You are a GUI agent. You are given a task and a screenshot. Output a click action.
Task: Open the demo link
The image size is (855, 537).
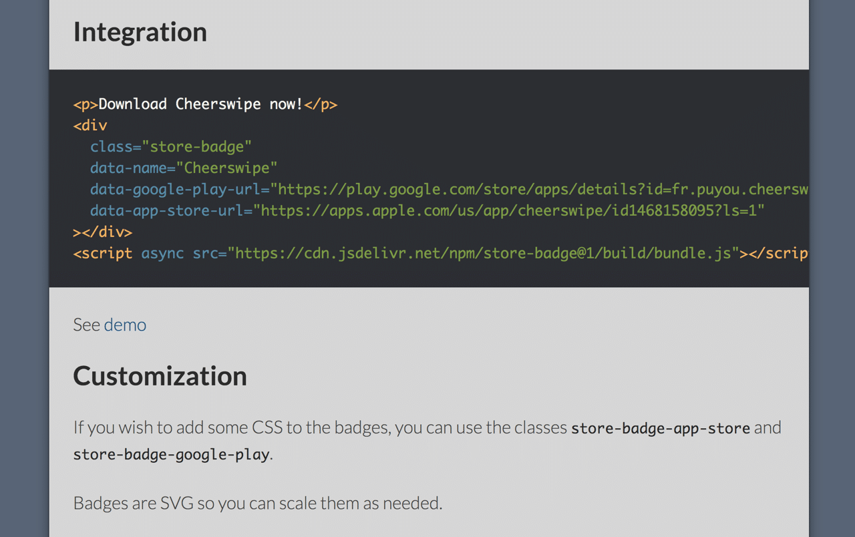click(125, 325)
